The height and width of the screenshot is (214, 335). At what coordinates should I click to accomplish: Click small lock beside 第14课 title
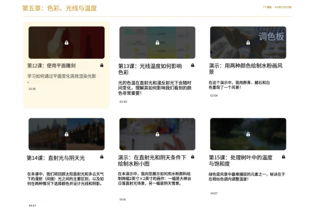point(102,156)
